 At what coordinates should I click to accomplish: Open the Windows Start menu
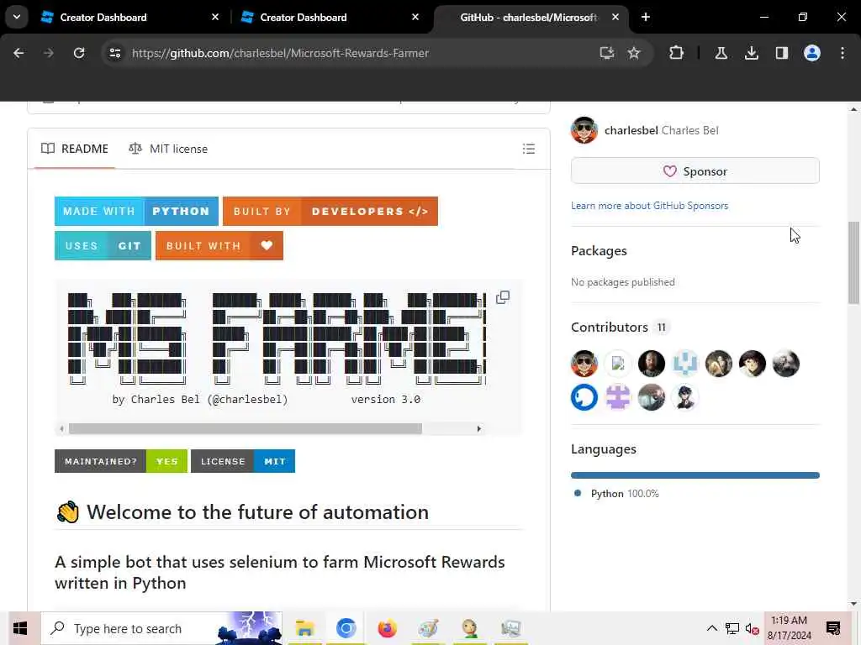click(20, 628)
